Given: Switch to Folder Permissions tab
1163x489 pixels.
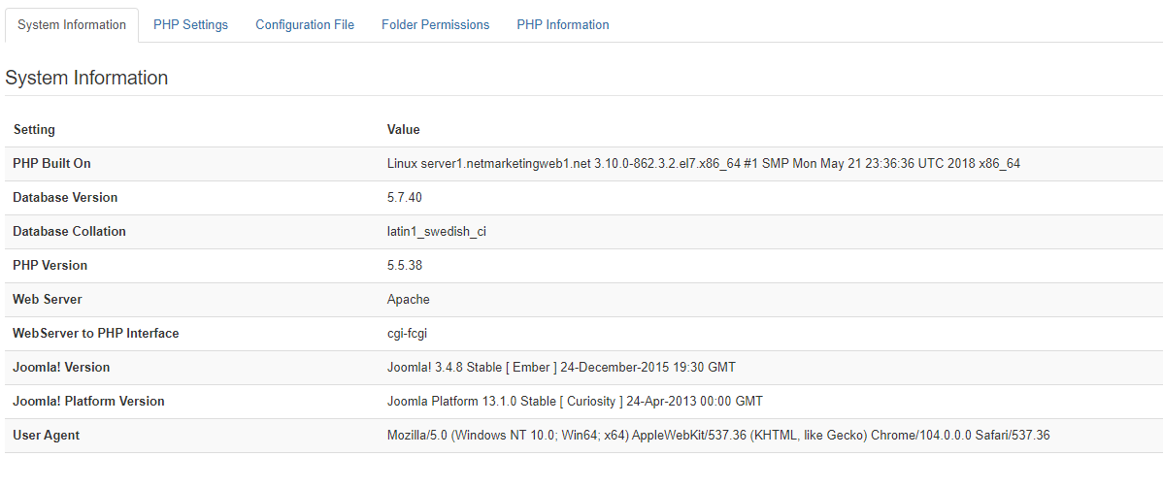Looking at the screenshot, I should pos(435,25).
